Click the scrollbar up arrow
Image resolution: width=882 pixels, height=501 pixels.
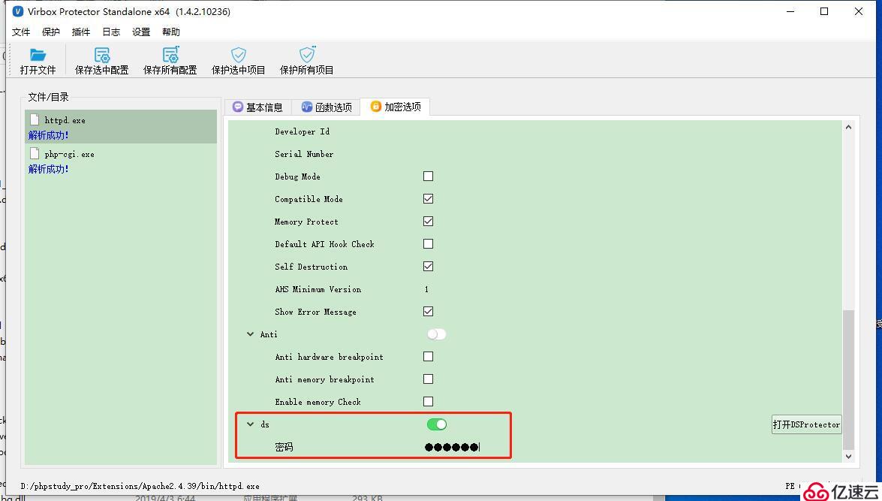pos(848,127)
